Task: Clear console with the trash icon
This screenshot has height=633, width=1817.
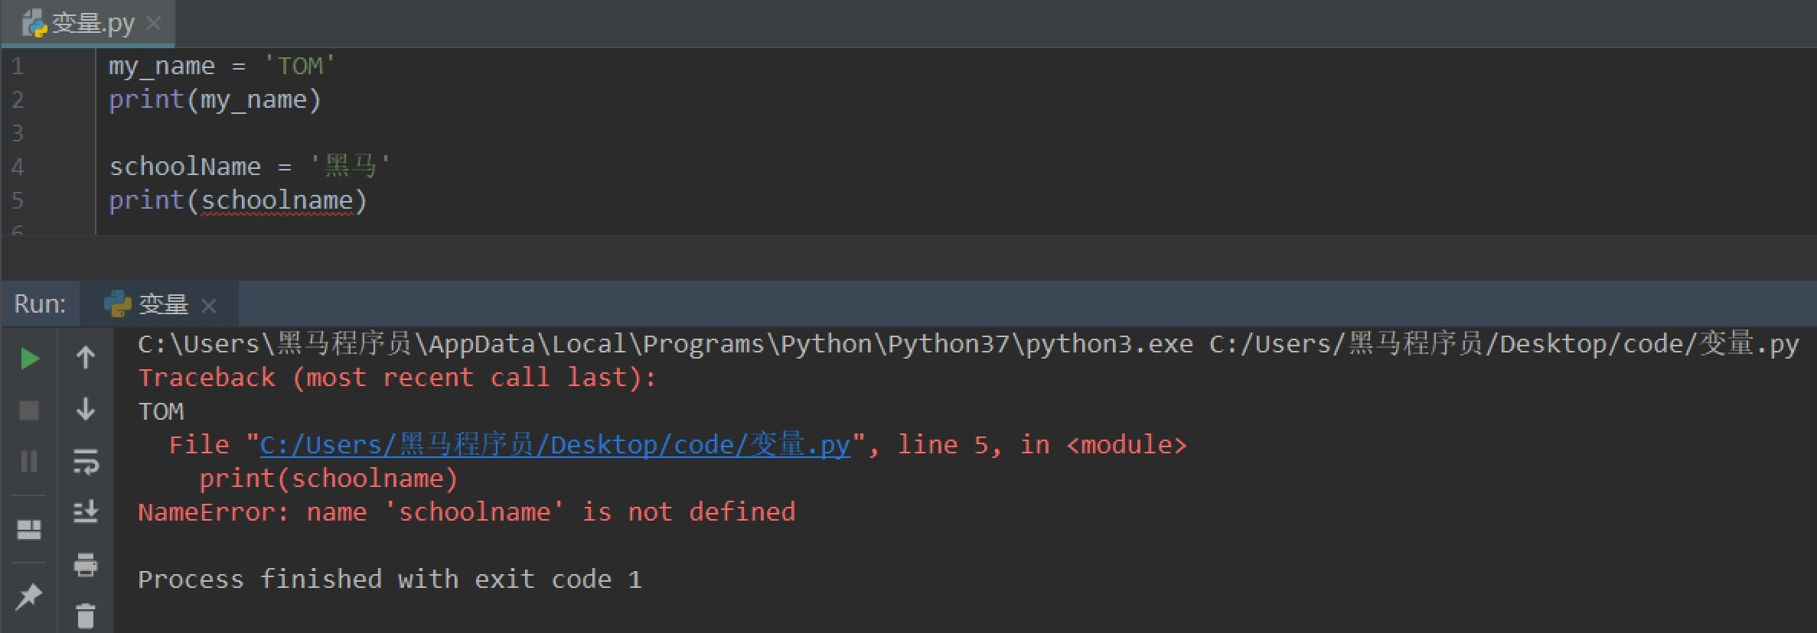Action: click(86, 615)
